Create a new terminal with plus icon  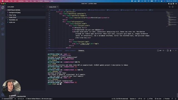coord(163,51)
